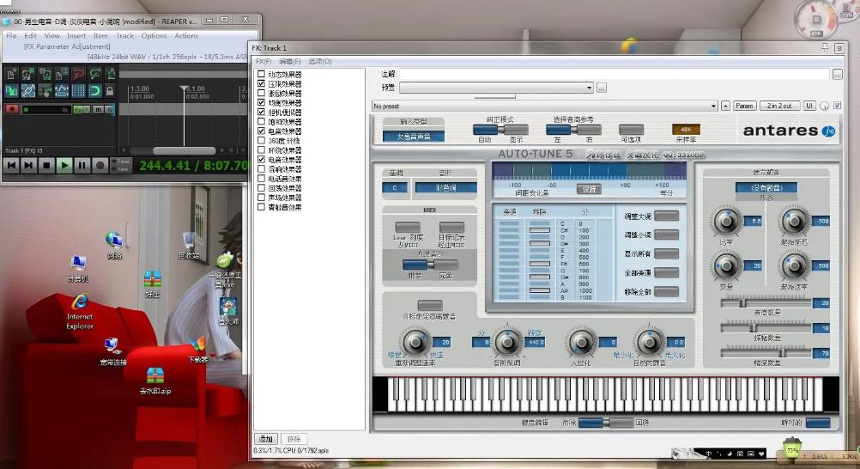Click the Param button

click(744, 106)
